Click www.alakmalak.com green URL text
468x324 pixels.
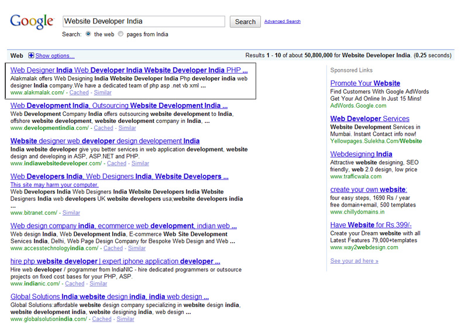pos(37,92)
